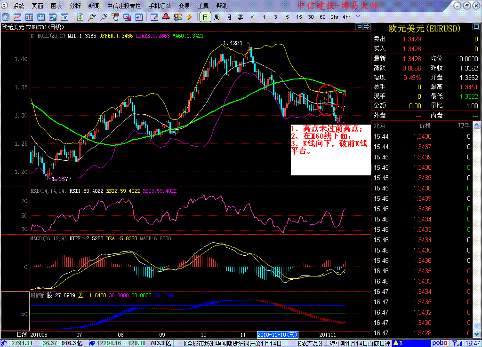
Task: Switch to the 季 quarterly period
Action: [x=241, y=17]
